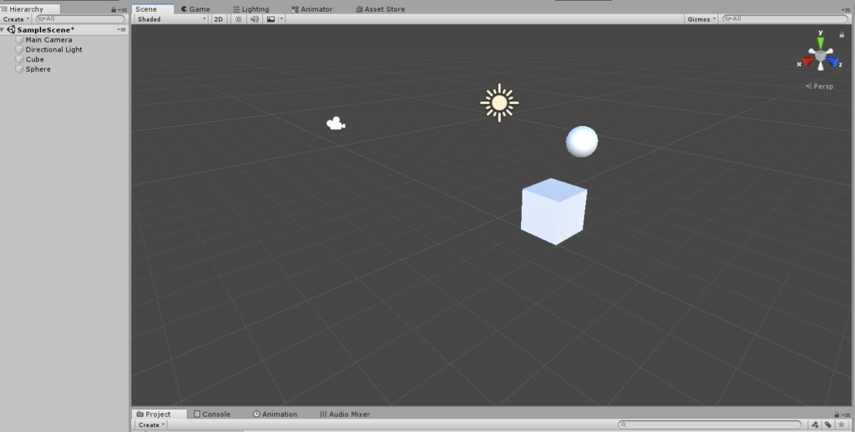Switch to the Animation tab
This screenshot has height=432, width=855.
[x=275, y=414]
